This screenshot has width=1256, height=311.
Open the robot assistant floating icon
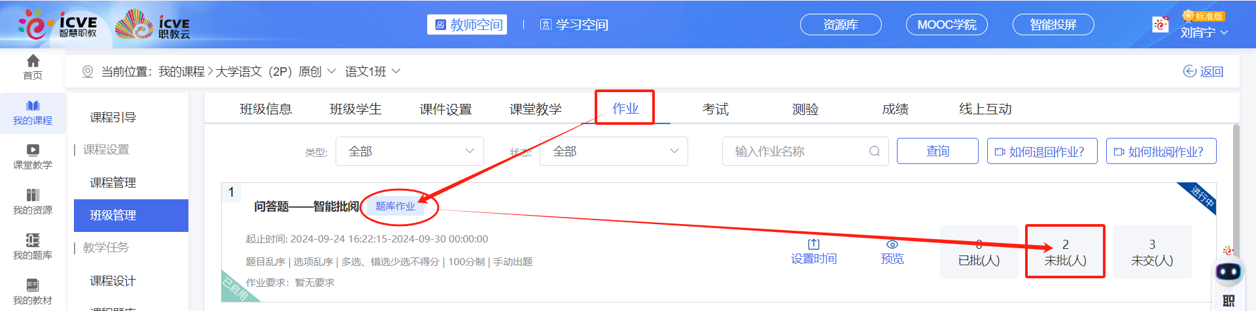coord(1229,272)
